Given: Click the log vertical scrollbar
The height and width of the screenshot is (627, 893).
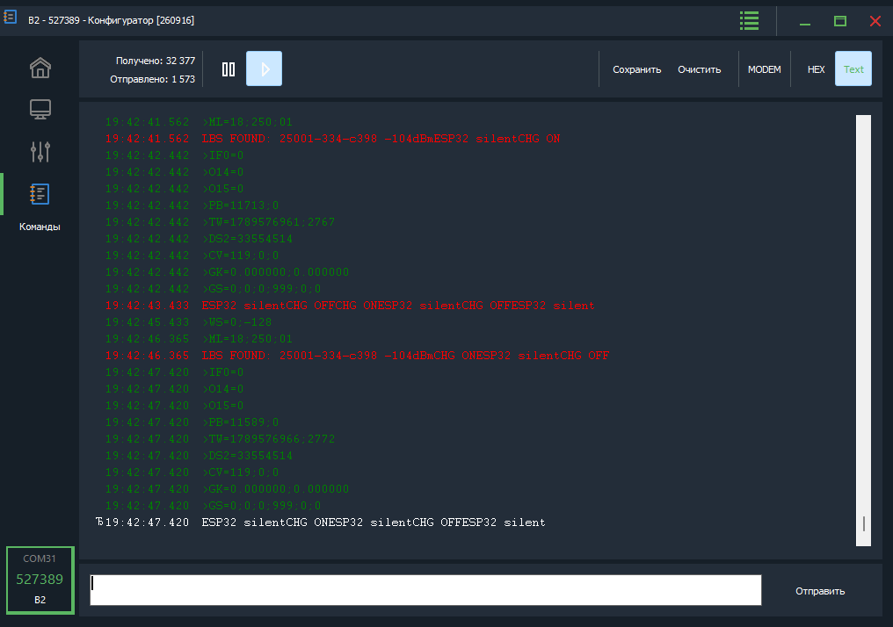Looking at the screenshot, I should 863,330.
